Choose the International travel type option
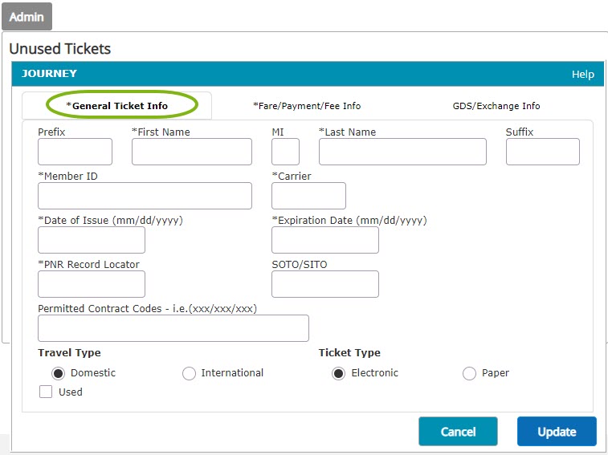The width and height of the screenshot is (608, 455). 189,374
